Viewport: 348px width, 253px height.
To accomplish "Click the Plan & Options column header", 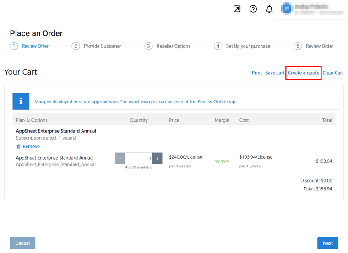I will [32, 120].
